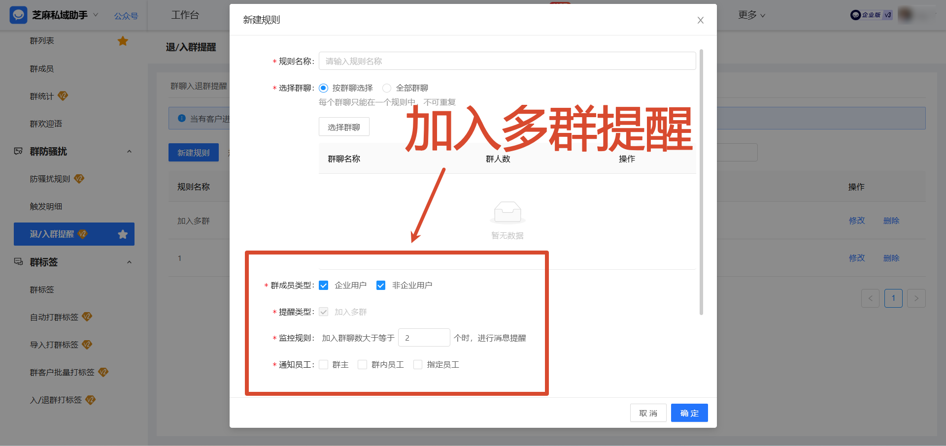Image resolution: width=946 pixels, height=446 pixels.
Task: Select the 退/入群提醒 sidebar item
Action: coord(74,234)
